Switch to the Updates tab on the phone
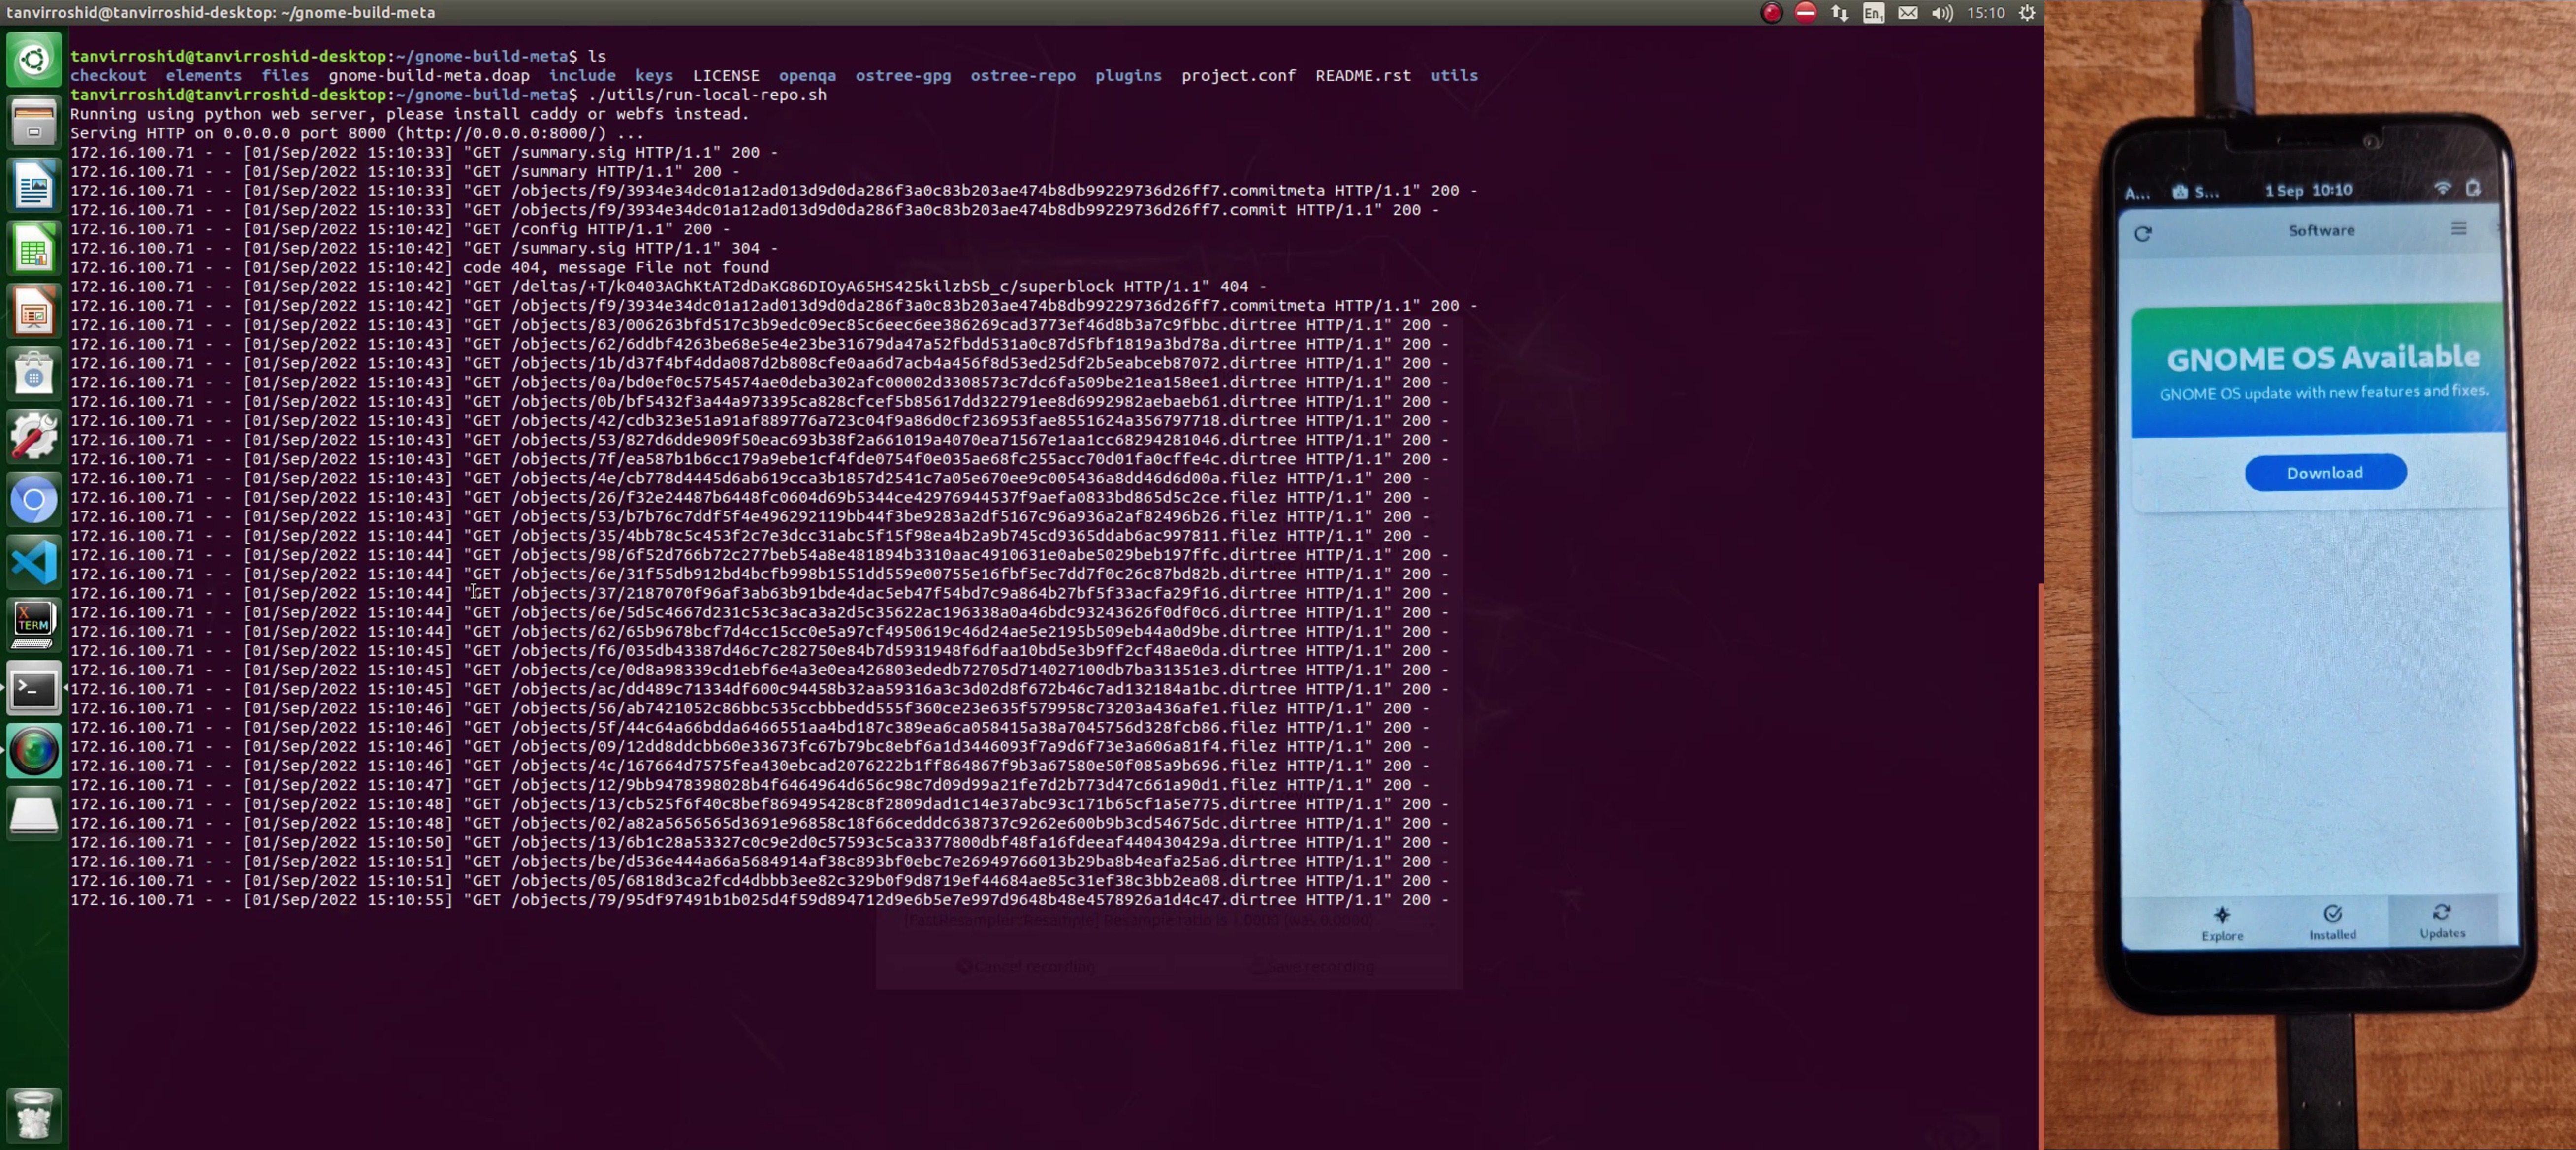The width and height of the screenshot is (2576, 1150). pos(2442,921)
